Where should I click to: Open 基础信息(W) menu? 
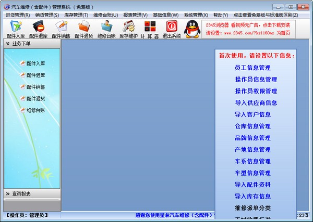click(165, 15)
